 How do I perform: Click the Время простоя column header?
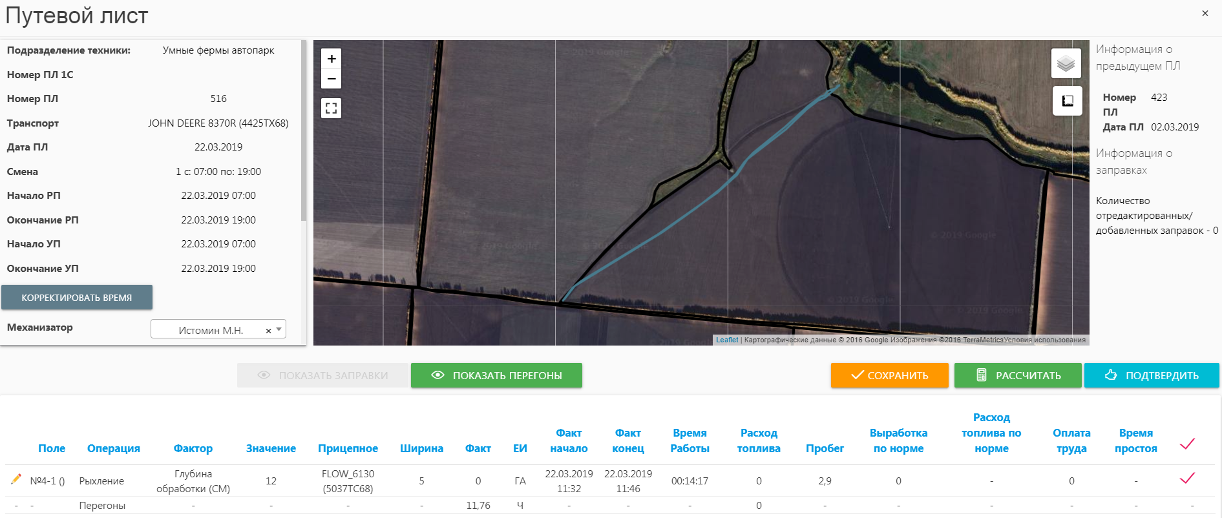click(1135, 440)
